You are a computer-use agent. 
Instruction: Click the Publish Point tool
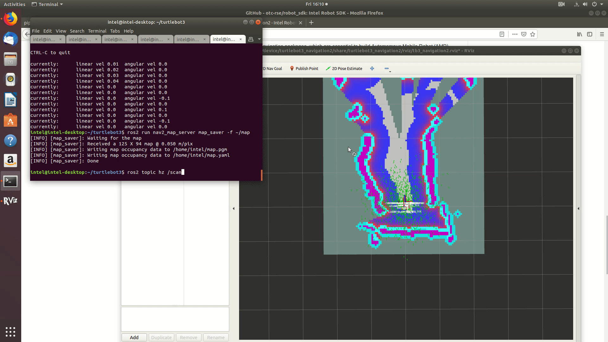point(304,68)
